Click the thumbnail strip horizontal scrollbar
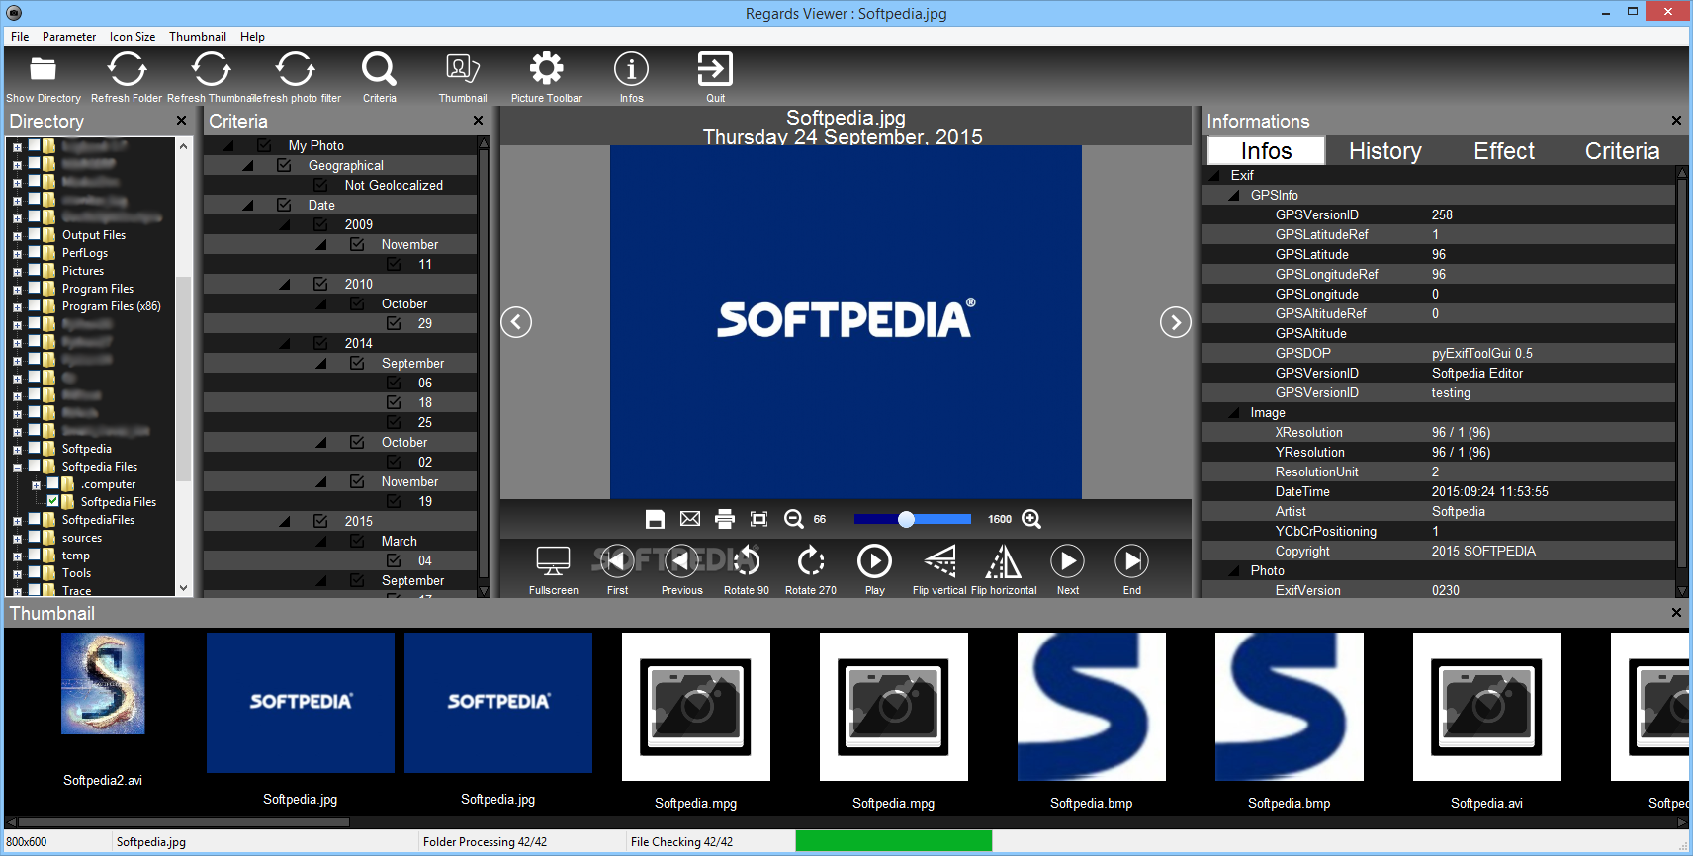The width and height of the screenshot is (1693, 856). click(184, 821)
